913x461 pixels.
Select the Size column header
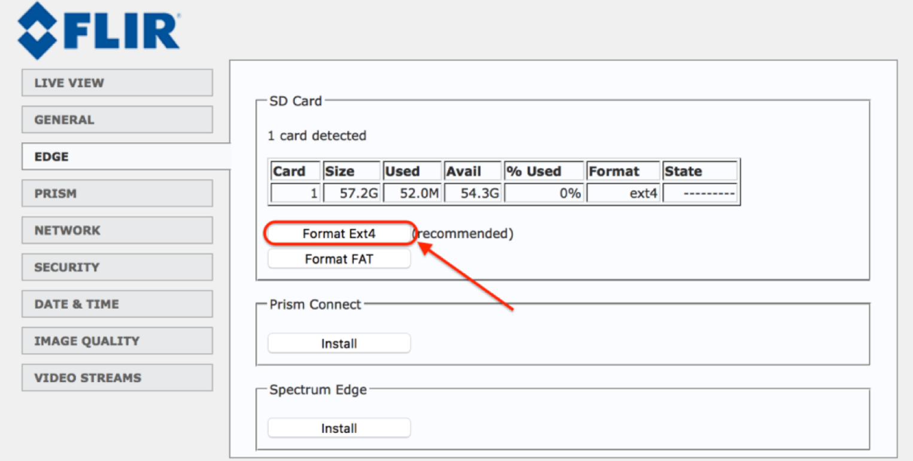[x=352, y=172]
